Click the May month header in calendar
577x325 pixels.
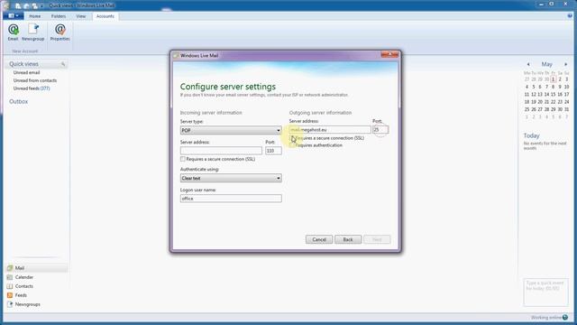tap(547, 64)
